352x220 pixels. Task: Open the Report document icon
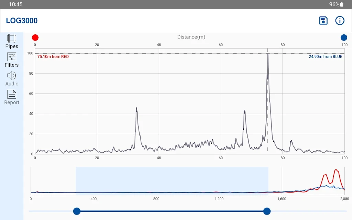click(12, 94)
